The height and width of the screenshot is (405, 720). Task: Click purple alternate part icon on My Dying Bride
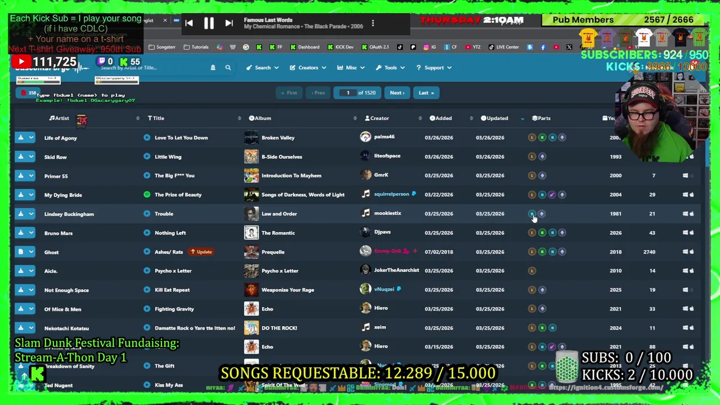click(552, 195)
